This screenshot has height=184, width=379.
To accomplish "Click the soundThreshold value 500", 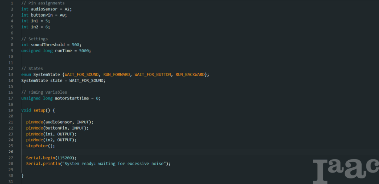I will click(x=76, y=44).
